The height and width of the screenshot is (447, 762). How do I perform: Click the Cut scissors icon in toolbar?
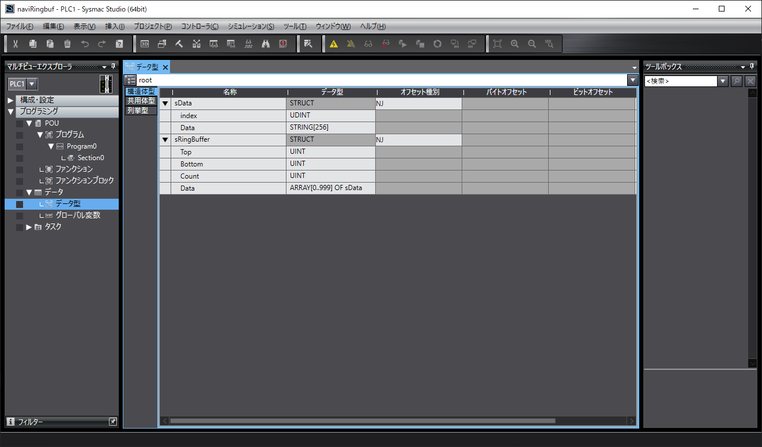[x=16, y=44]
